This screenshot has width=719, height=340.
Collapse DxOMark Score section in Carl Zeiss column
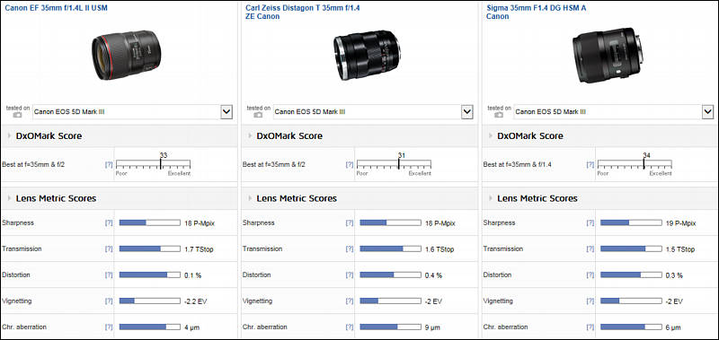point(250,135)
